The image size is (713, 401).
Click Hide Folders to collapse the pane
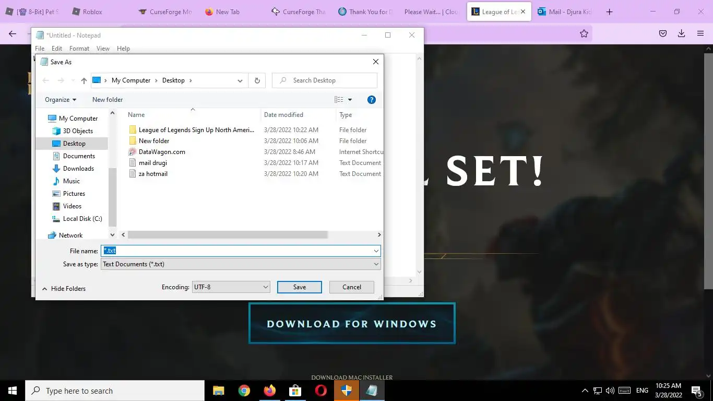[64, 289]
